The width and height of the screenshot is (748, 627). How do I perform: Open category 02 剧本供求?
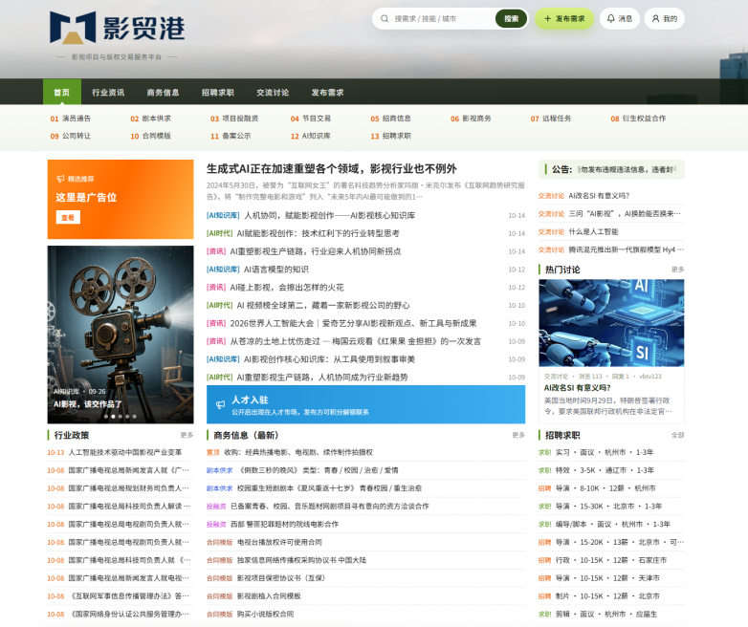pyautogui.click(x=150, y=119)
